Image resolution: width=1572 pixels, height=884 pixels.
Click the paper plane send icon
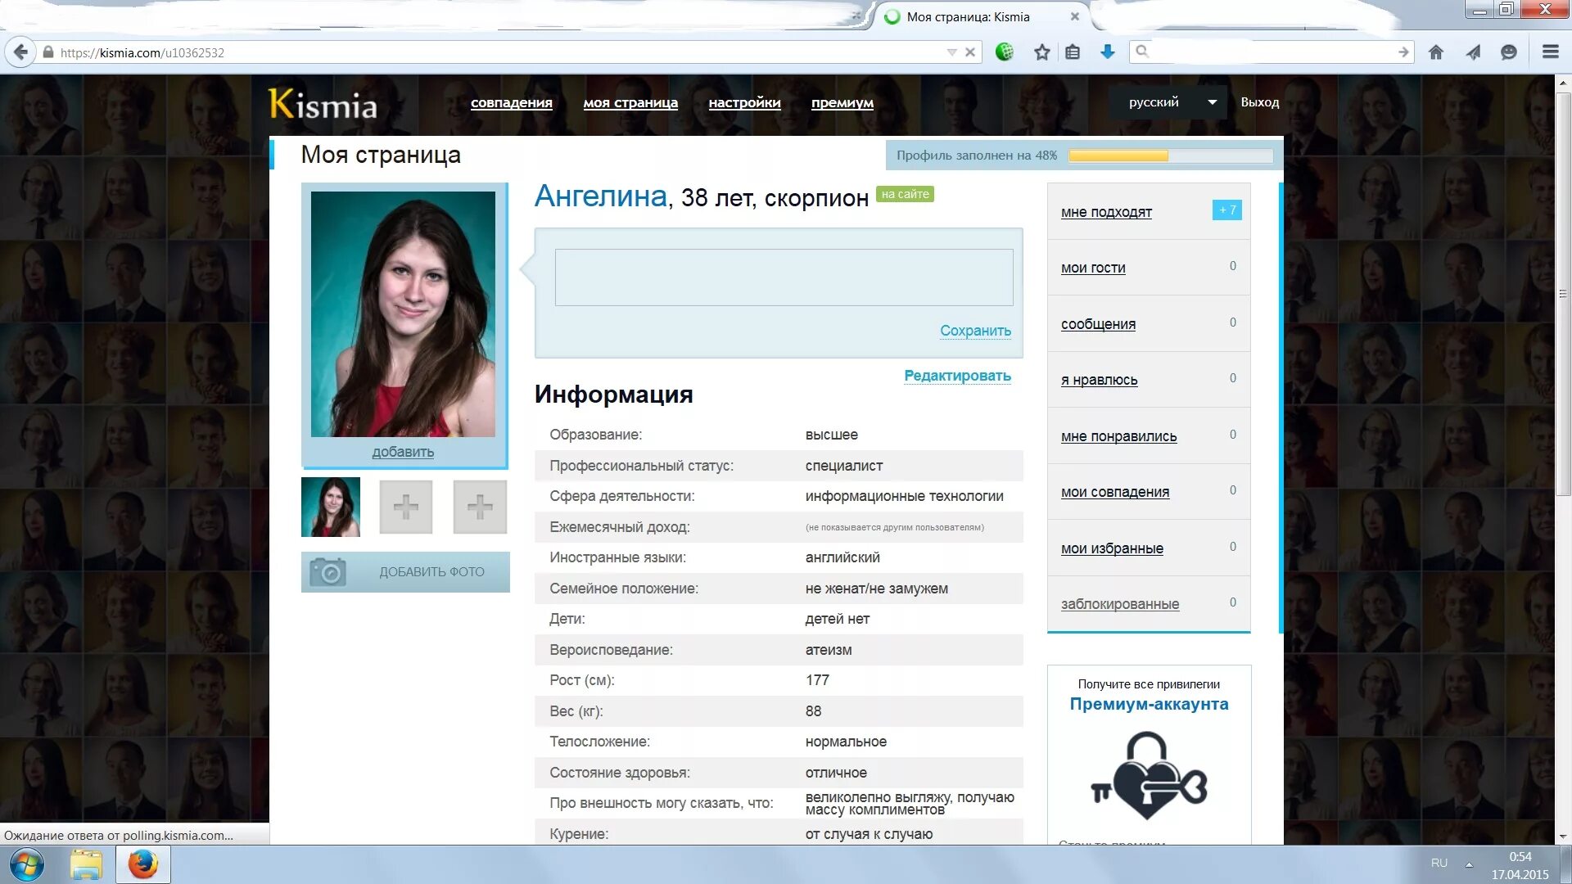coord(1473,52)
